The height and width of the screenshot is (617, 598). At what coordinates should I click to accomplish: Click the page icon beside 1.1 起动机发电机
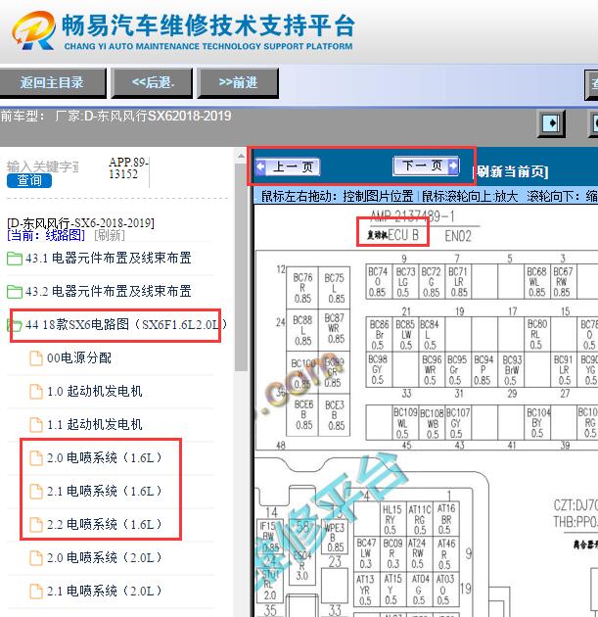point(36,425)
